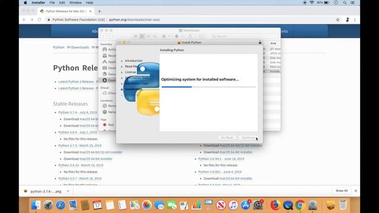This screenshot has height=213, width=379.
Task: Open System Preferences in Dock
Action: (258, 205)
